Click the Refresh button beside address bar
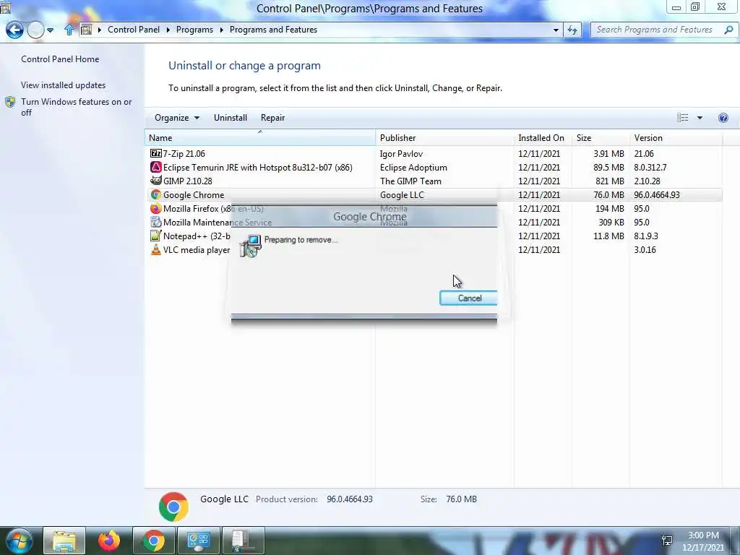 click(572, 30)
